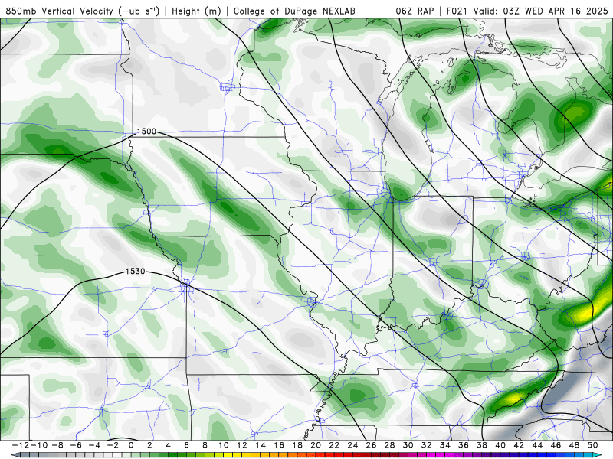Click the "8" value on the color scale
This screenshot has width=613, height=459.
click(x=205, y=445)
